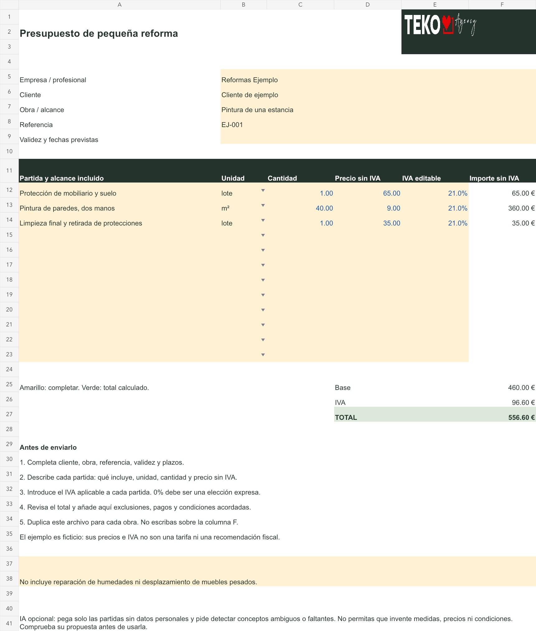Click the 'IVA editable' header cell
This screenshot has width=536, height=631.
(x=435, y=171)
